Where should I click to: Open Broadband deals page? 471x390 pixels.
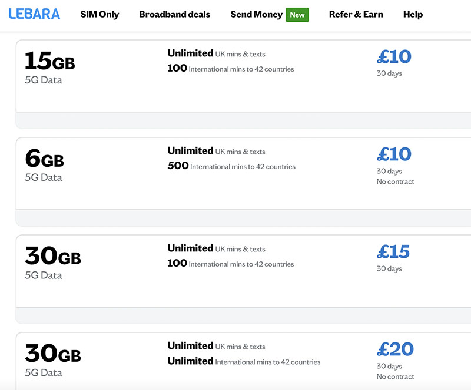click(x=174, y=14)
